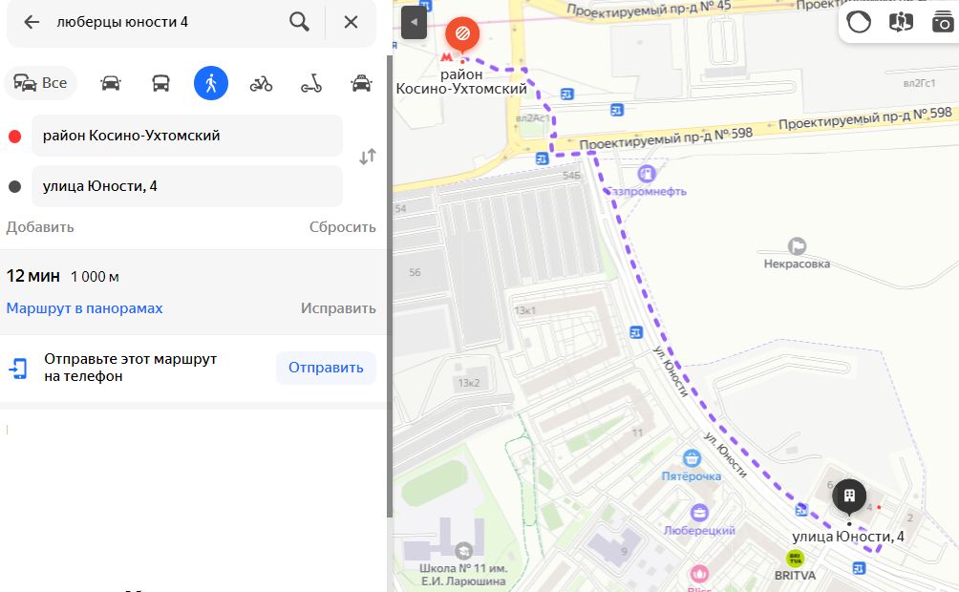This screenshot has width=959, height=592.
Task: Click the Газпромнефть gas station marker
Action: coord(647,174)
